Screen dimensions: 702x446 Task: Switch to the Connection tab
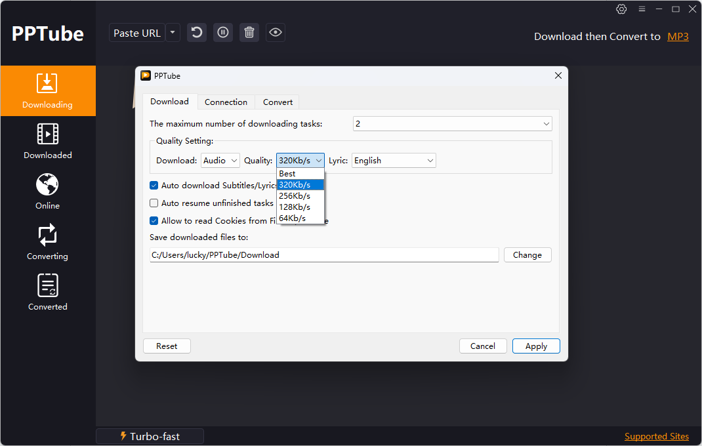226,102
